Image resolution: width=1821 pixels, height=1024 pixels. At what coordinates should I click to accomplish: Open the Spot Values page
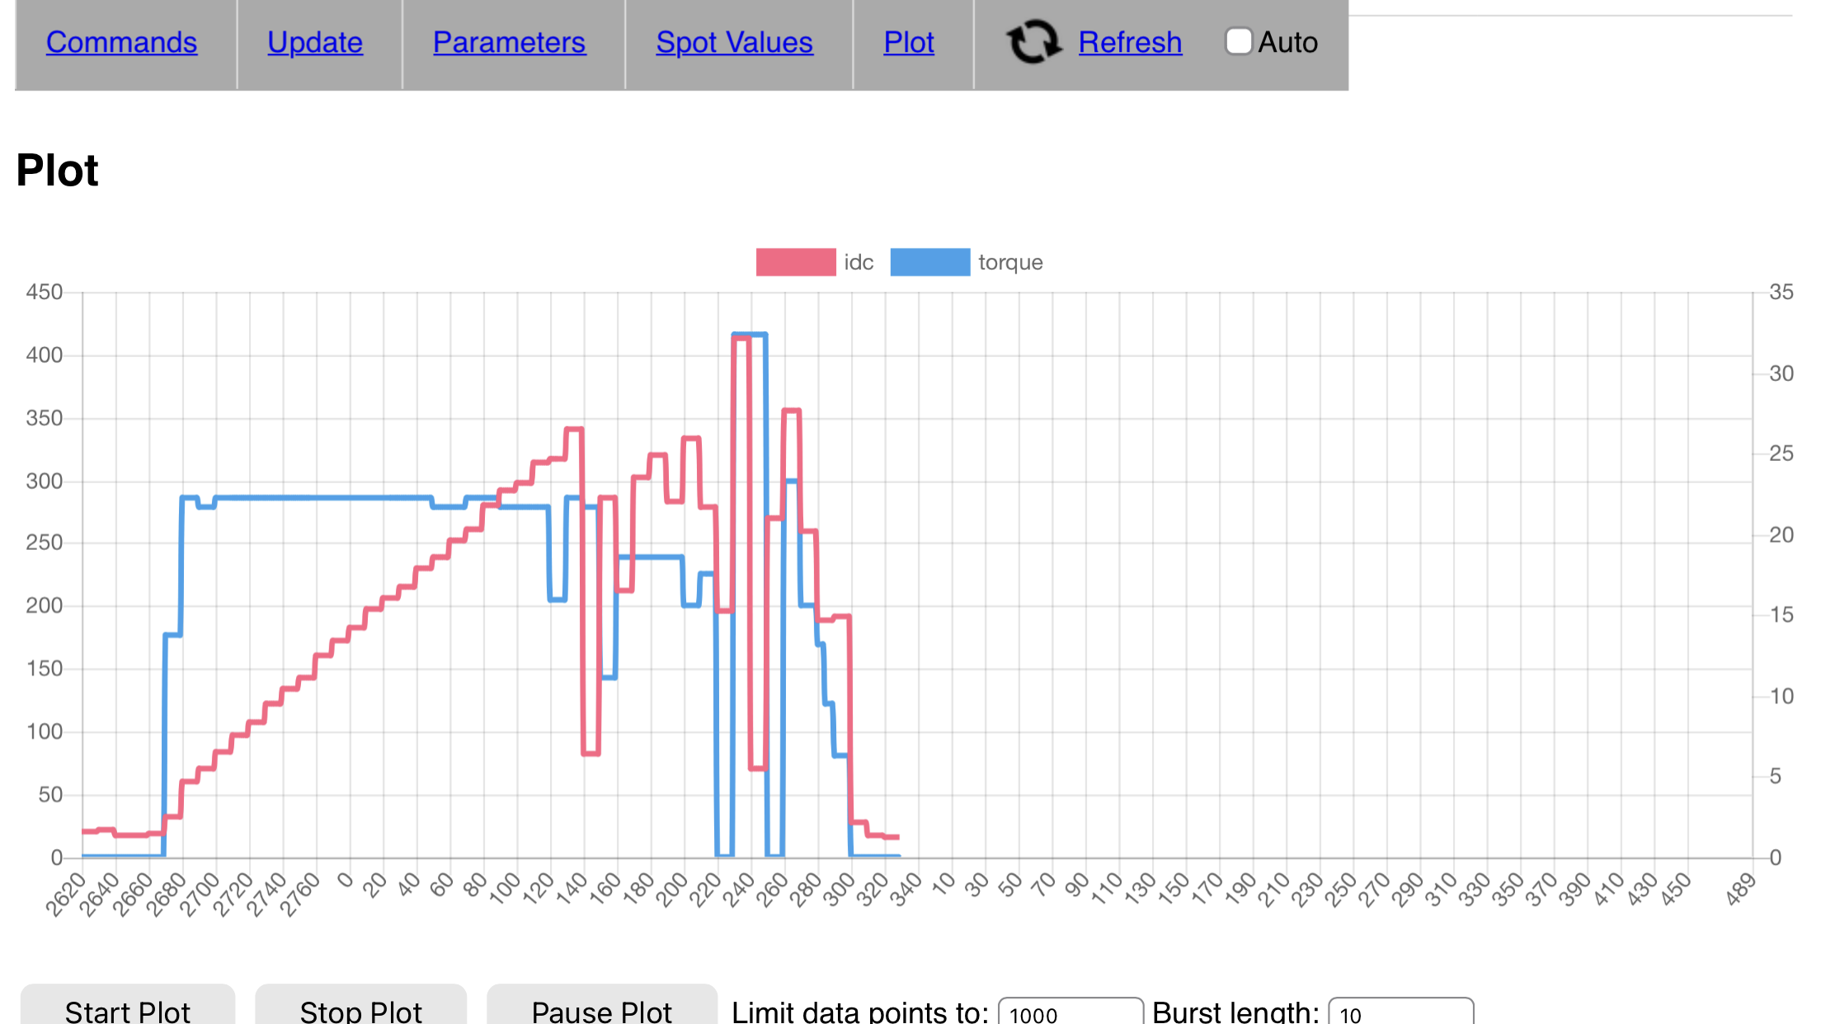(734, 42)
